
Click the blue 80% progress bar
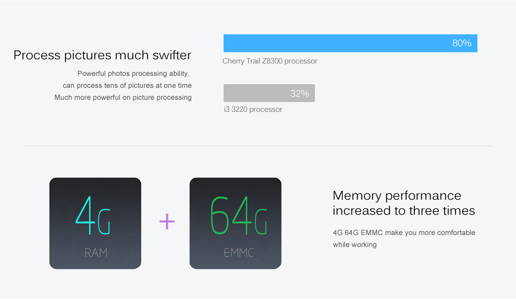point(350,43)
